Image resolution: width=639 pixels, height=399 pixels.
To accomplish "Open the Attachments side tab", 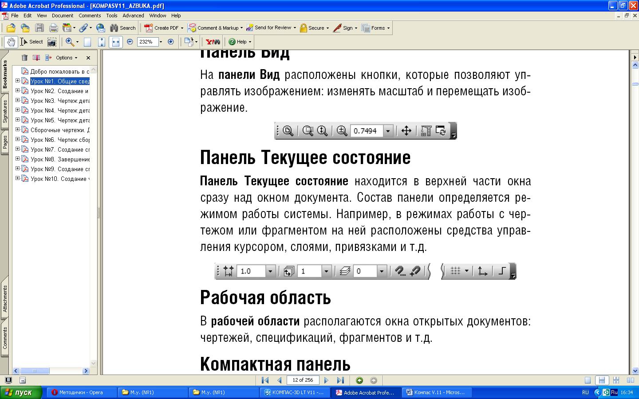I will point(5,298).
